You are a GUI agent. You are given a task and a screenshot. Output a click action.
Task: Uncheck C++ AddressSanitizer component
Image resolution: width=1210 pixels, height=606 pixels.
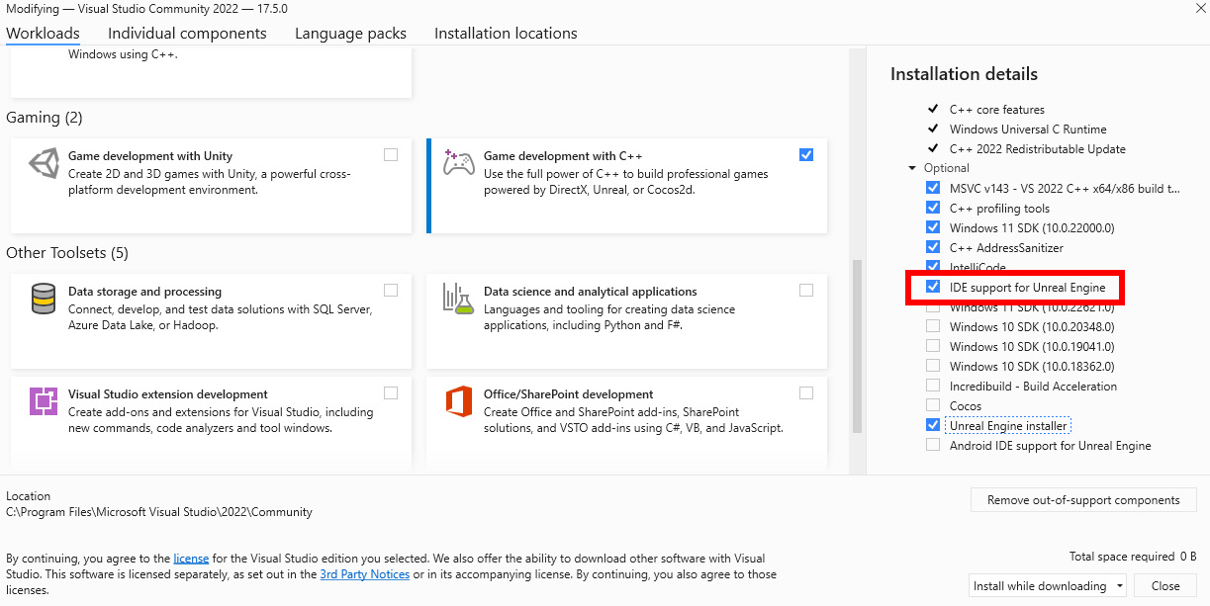click(x=932, y=247)
